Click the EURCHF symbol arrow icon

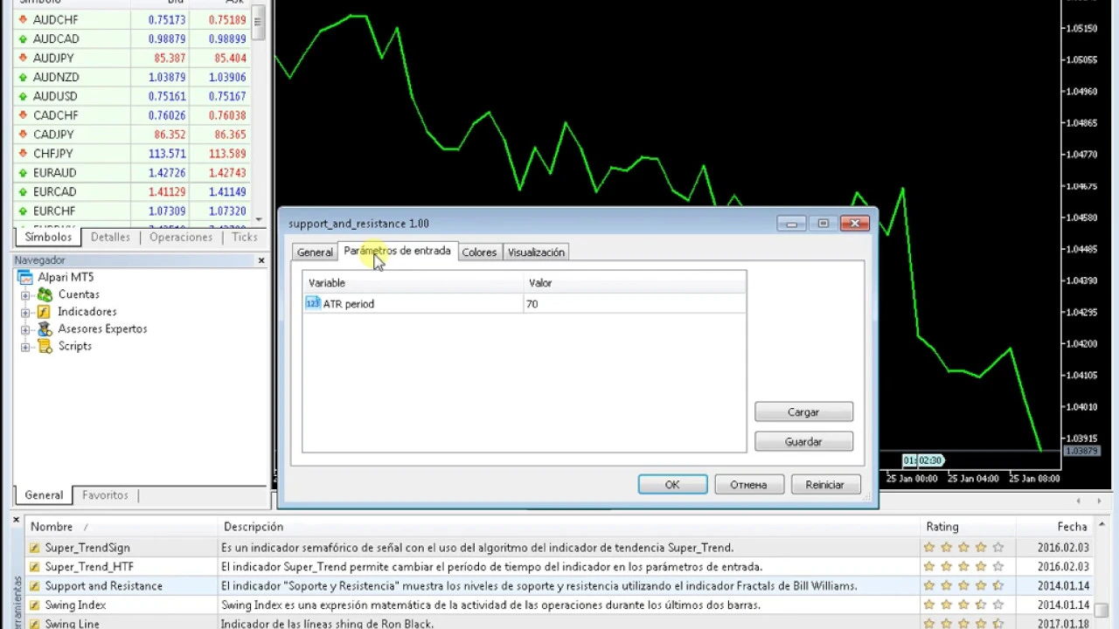[x=23, y=211]
